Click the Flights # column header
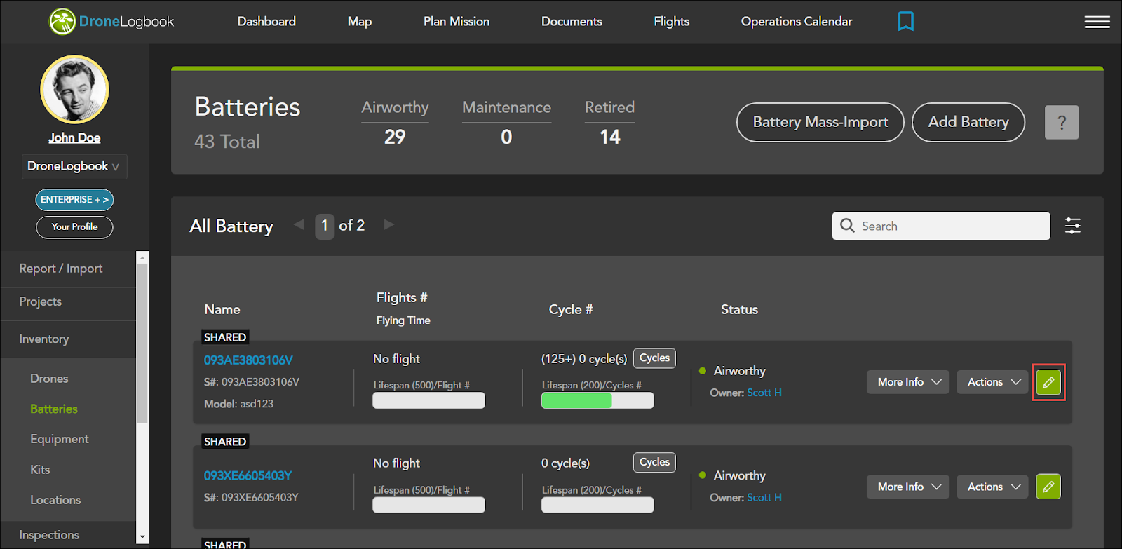 click(x=402, y=297)
